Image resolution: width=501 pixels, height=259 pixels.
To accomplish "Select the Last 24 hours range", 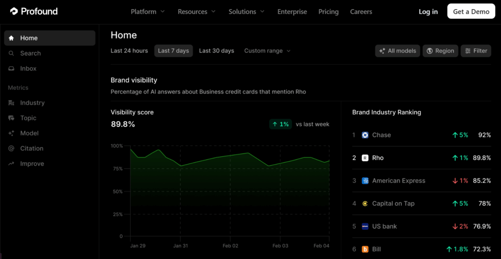I will (129, 51).
